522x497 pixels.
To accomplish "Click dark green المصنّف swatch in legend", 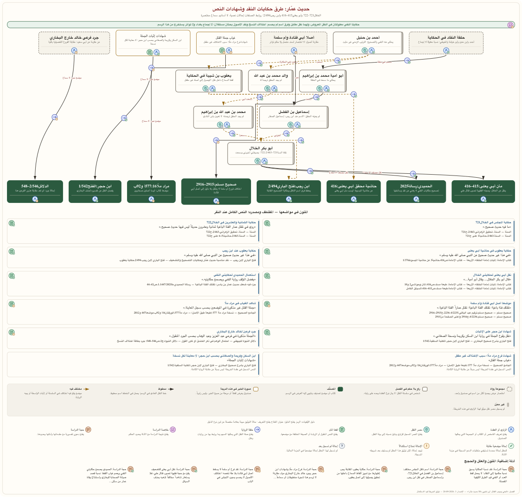I will pos(341,389).
